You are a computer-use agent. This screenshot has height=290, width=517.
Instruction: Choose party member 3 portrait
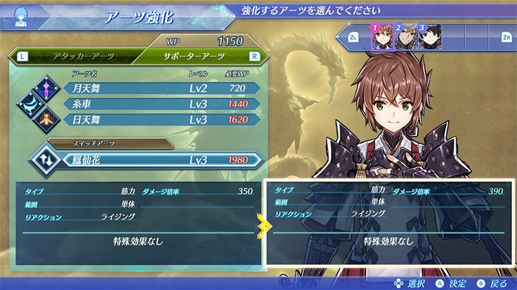click(x=430, y=37)
